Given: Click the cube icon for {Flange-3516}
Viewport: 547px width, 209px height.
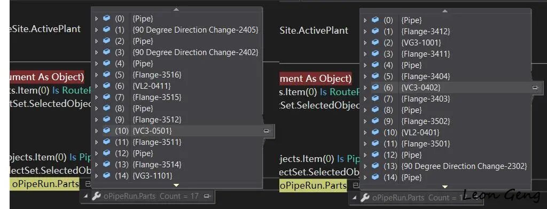Looking at the screenshot, I should point(107,74).
